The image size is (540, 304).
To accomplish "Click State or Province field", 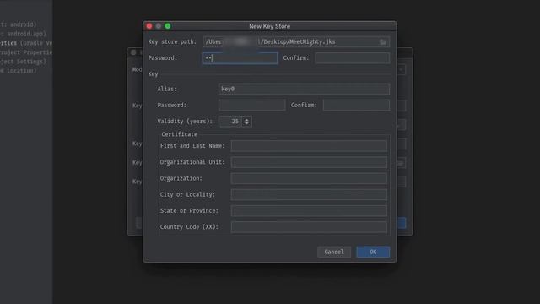I will (x=309, y=210).
